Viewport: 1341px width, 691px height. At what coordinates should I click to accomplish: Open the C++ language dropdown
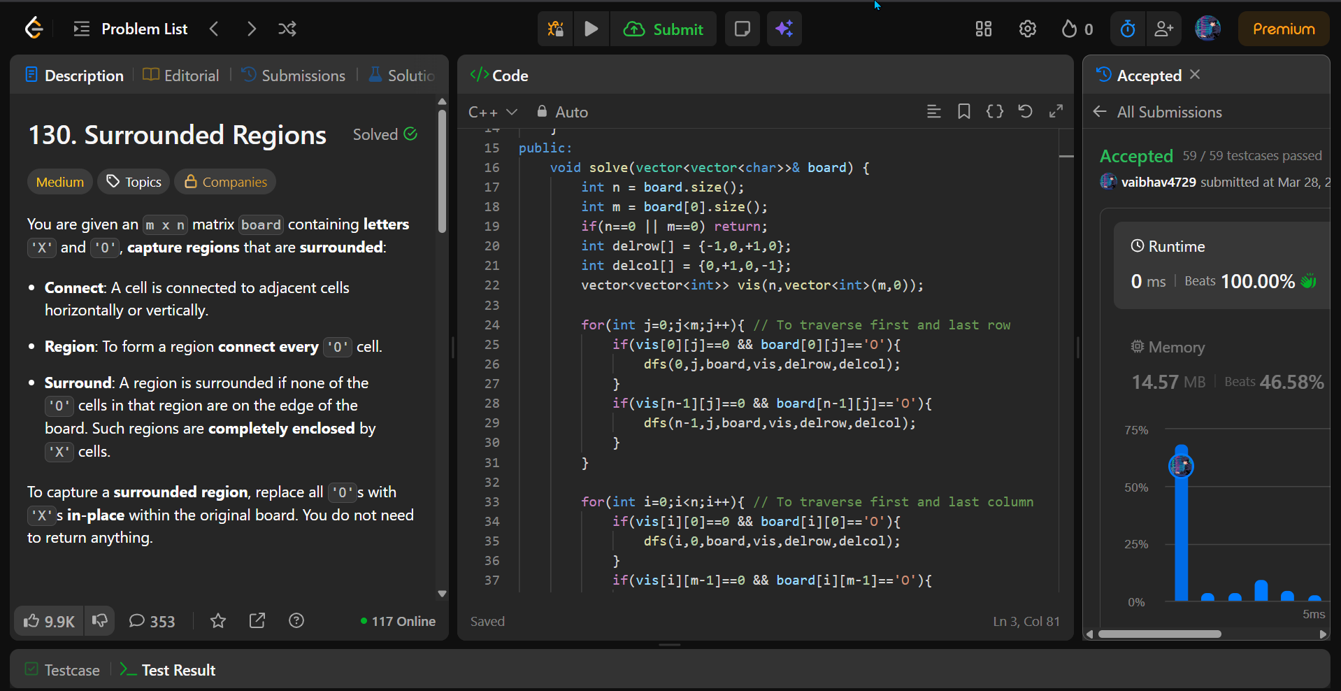tap(492, 112)
